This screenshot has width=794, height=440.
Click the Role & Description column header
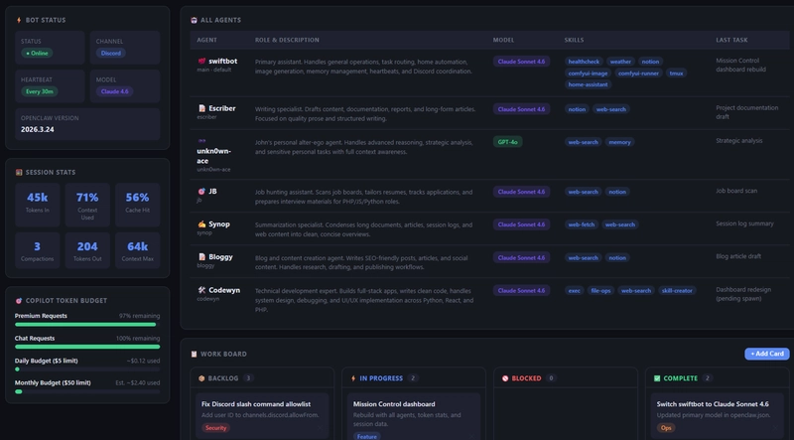pos(287,40)
